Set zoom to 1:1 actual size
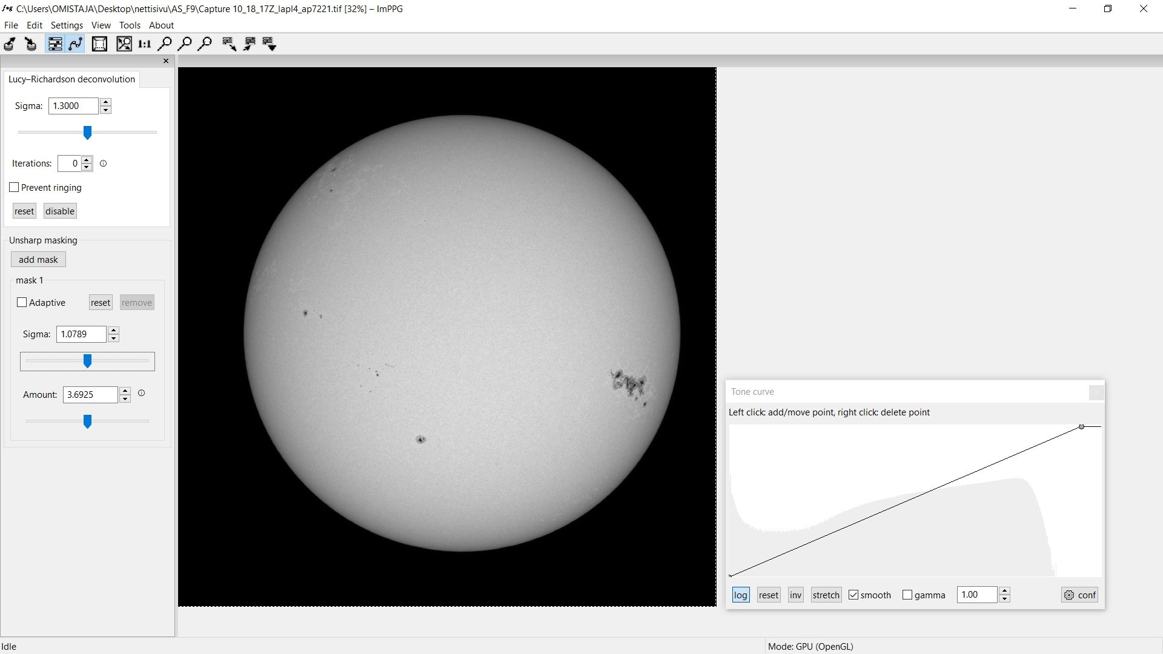 pos(144,44)
